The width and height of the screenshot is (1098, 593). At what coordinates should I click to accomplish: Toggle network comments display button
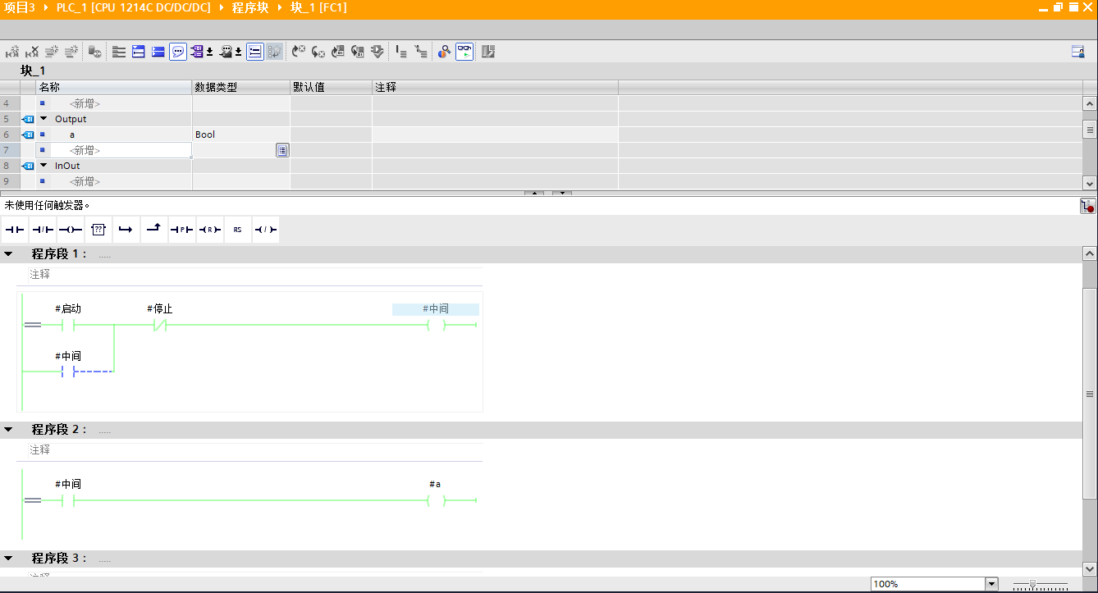pyautogui.click(x=178, y=52)
